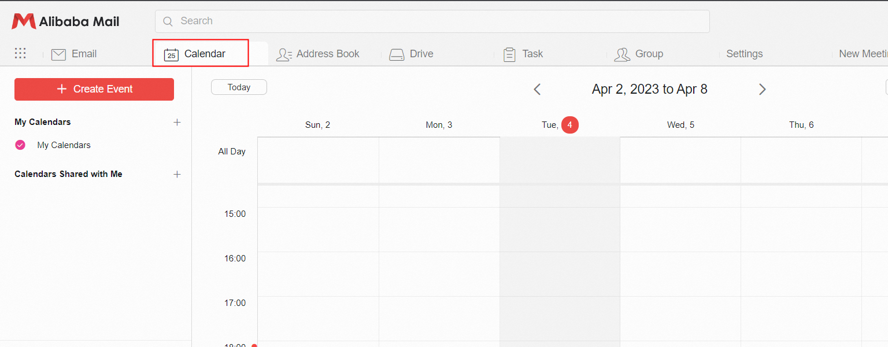This screenshot has height=347, width=888.
Task: Click the Task clipboard icon
Action: point(509,54)
